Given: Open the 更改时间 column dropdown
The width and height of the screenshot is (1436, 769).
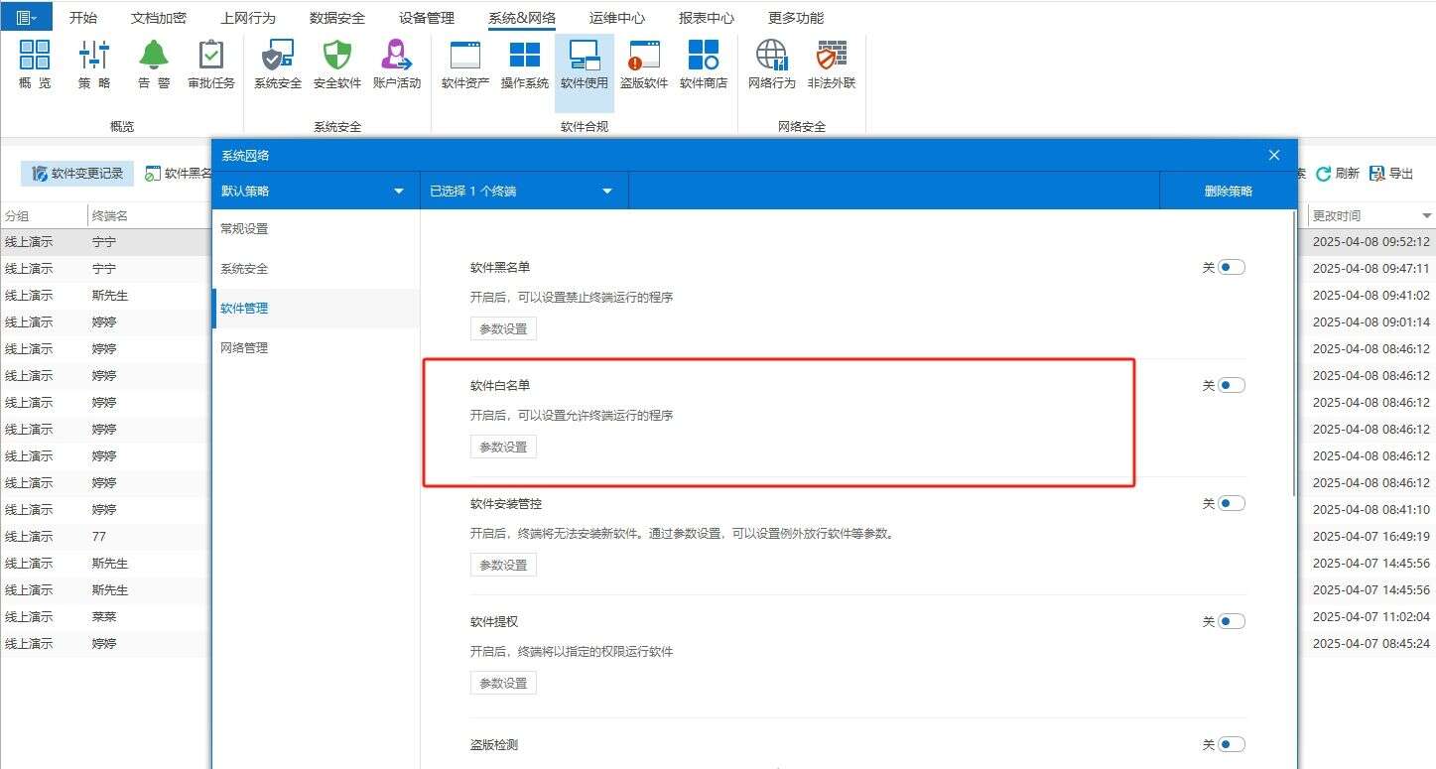Looking at the screenshot, I should pyautogui.click(x=1426, y=214).
